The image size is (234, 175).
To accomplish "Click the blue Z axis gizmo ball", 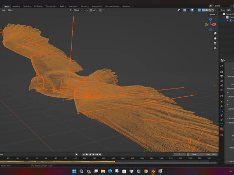I will pos(211,19).
